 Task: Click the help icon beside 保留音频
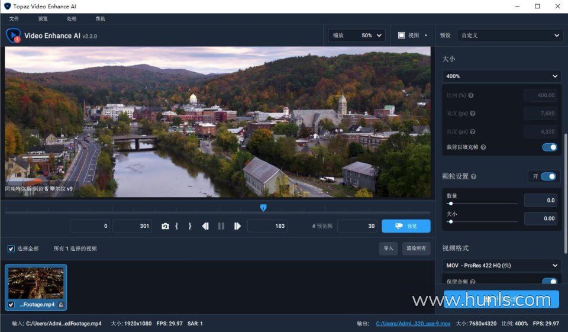[x=473, y=282]
